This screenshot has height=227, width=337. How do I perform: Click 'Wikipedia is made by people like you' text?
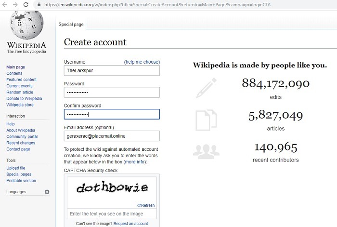click(x=260, y=65)
